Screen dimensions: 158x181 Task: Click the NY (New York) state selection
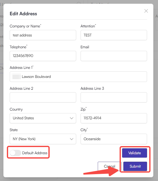tap(24, 139)
